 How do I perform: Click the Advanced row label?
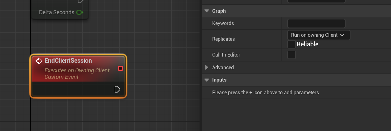tap(223, 67)
